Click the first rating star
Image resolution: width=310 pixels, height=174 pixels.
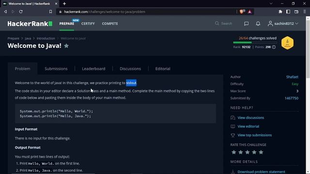coord(233,152)
